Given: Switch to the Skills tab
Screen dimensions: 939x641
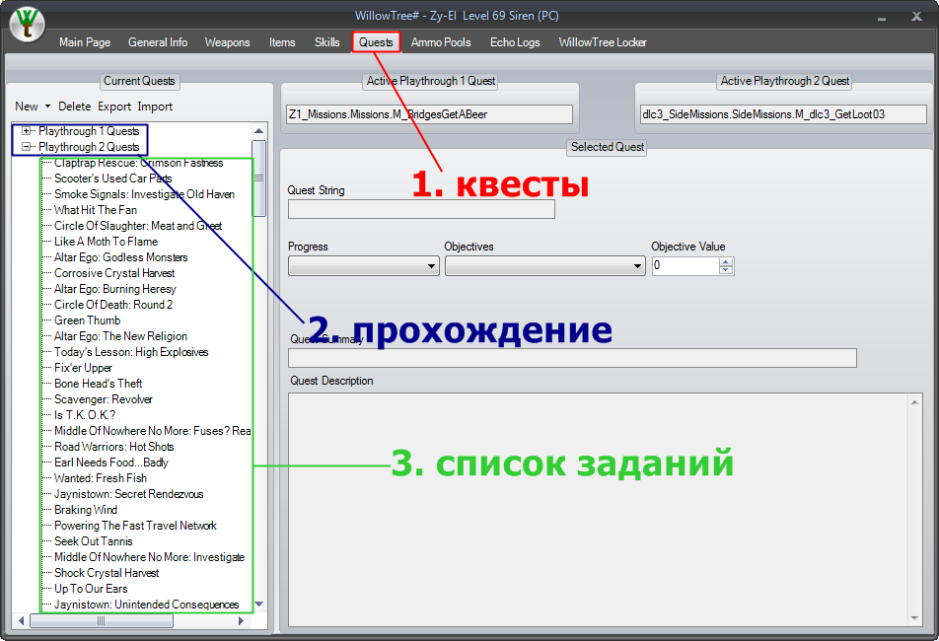Looking at the screenshot, I should (x=327, y=42).
